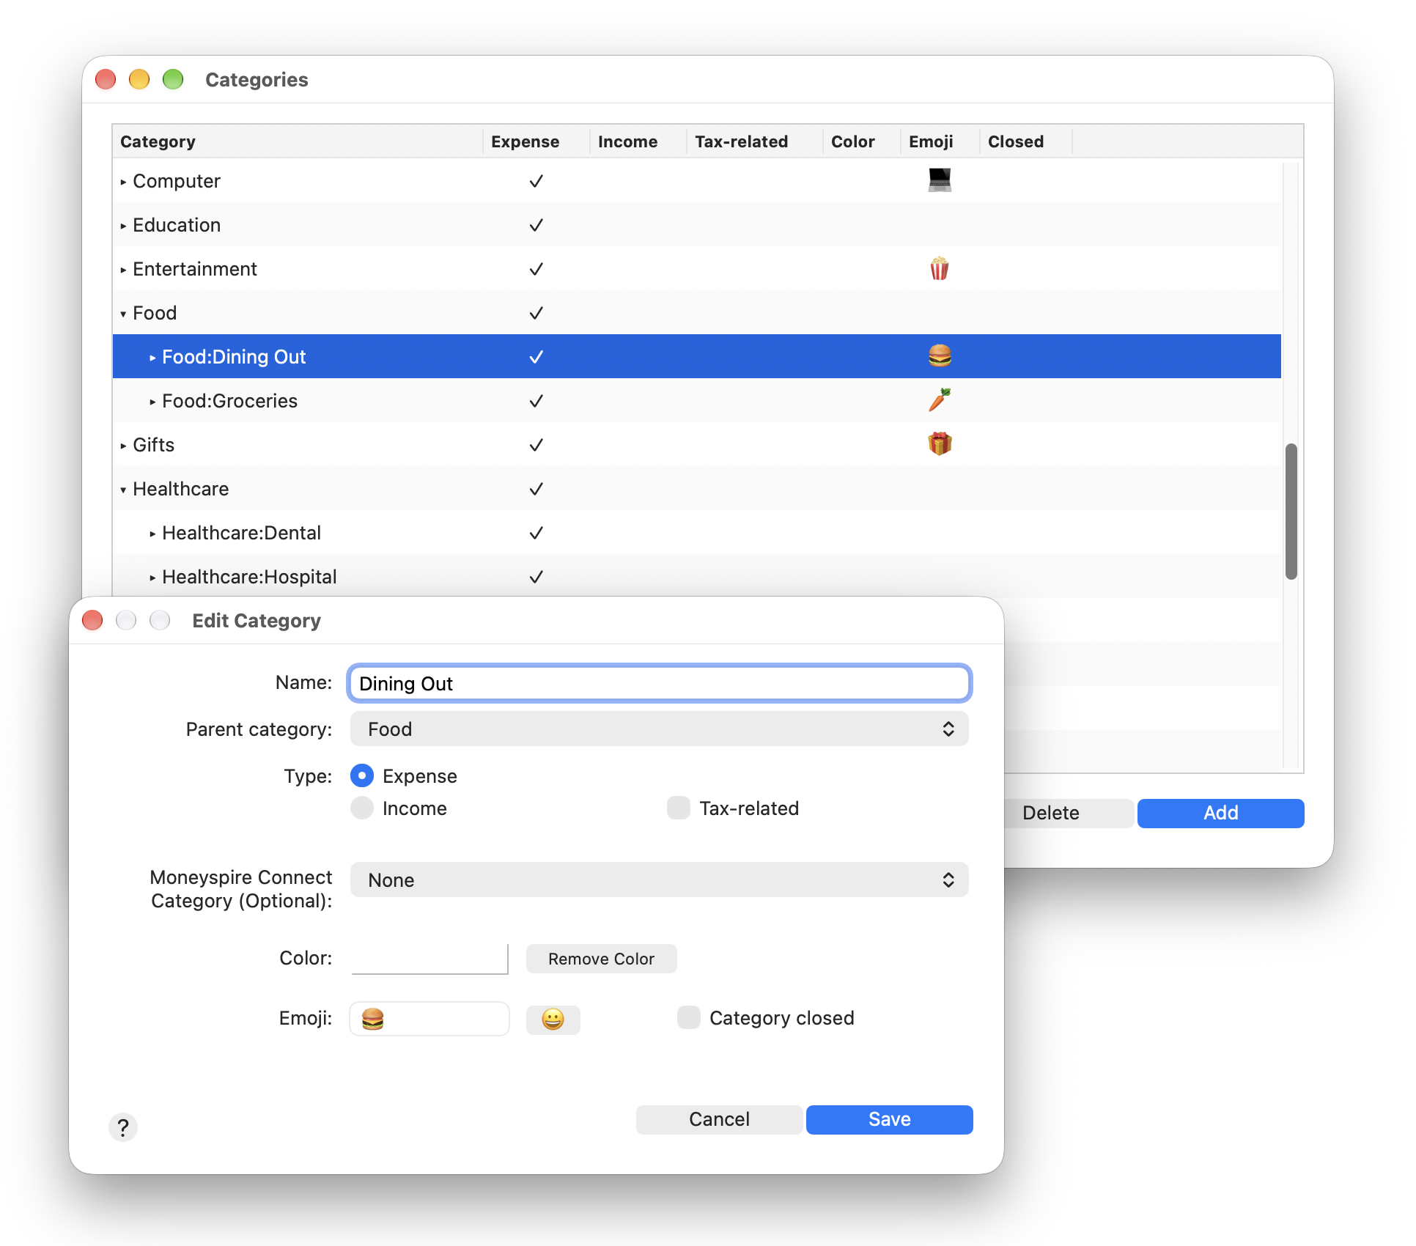Viewport: 1416px width, 1246px height.
Task: Select the Healthcare:Hospital row
Action: pos(696,576)
